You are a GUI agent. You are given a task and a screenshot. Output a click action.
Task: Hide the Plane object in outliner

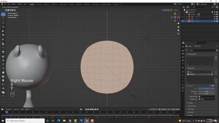(x=215, y=21)
